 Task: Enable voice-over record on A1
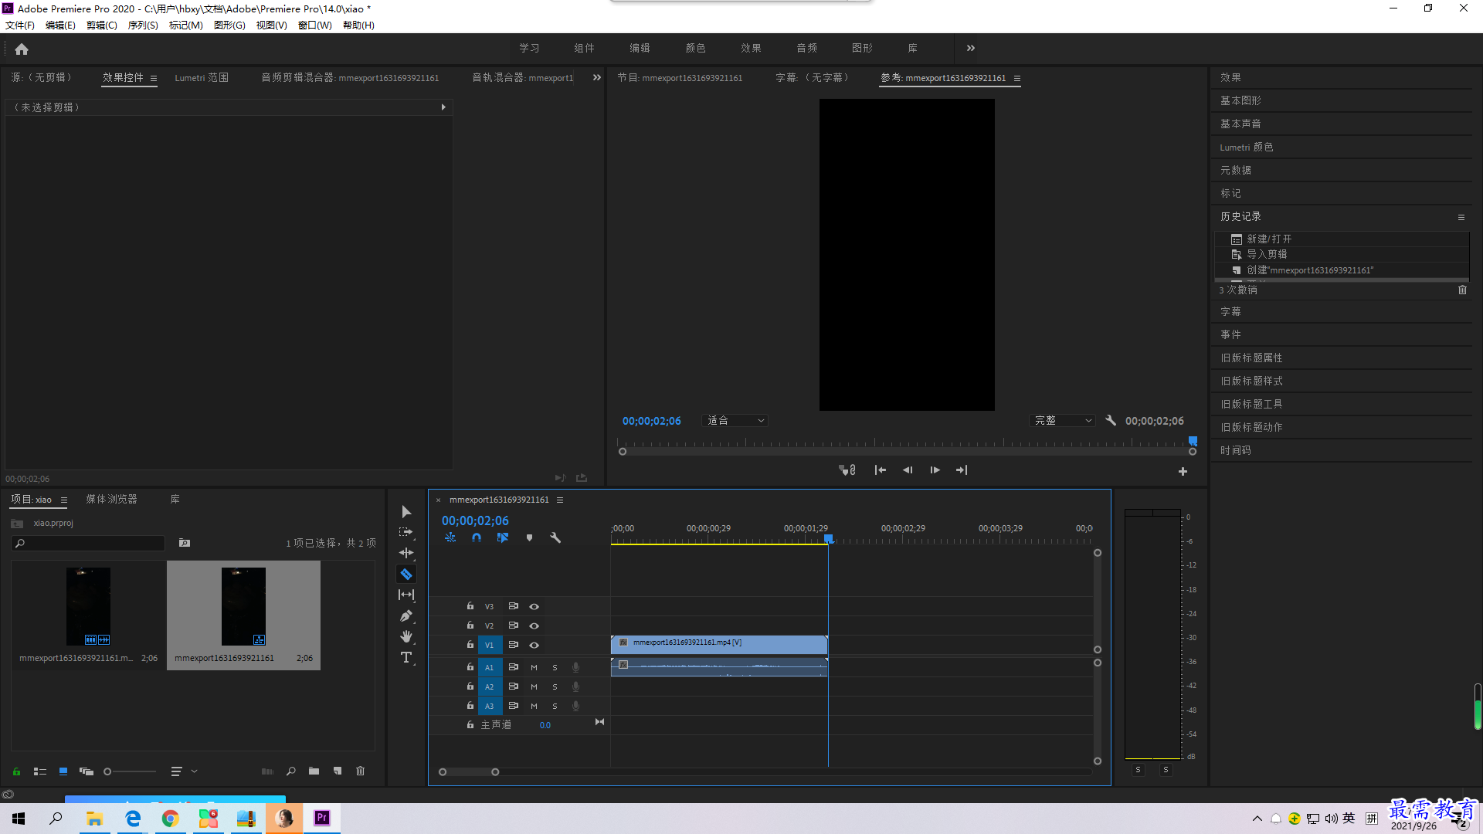[x=575, y=667]
